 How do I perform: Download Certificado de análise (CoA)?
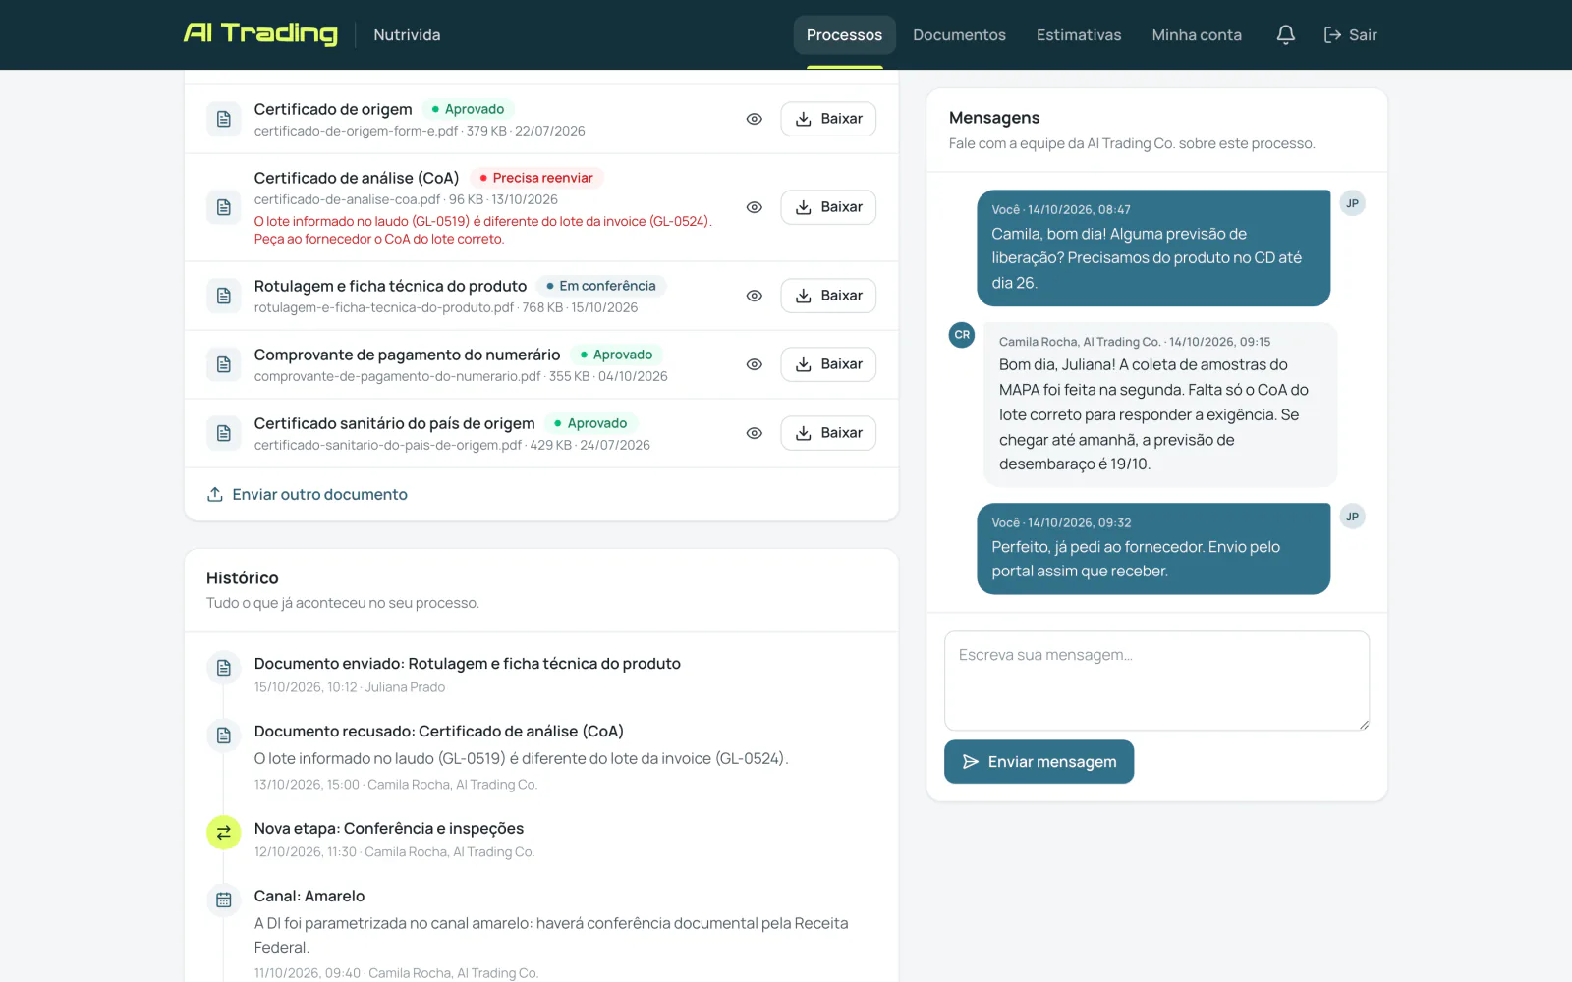coord(828,207)
